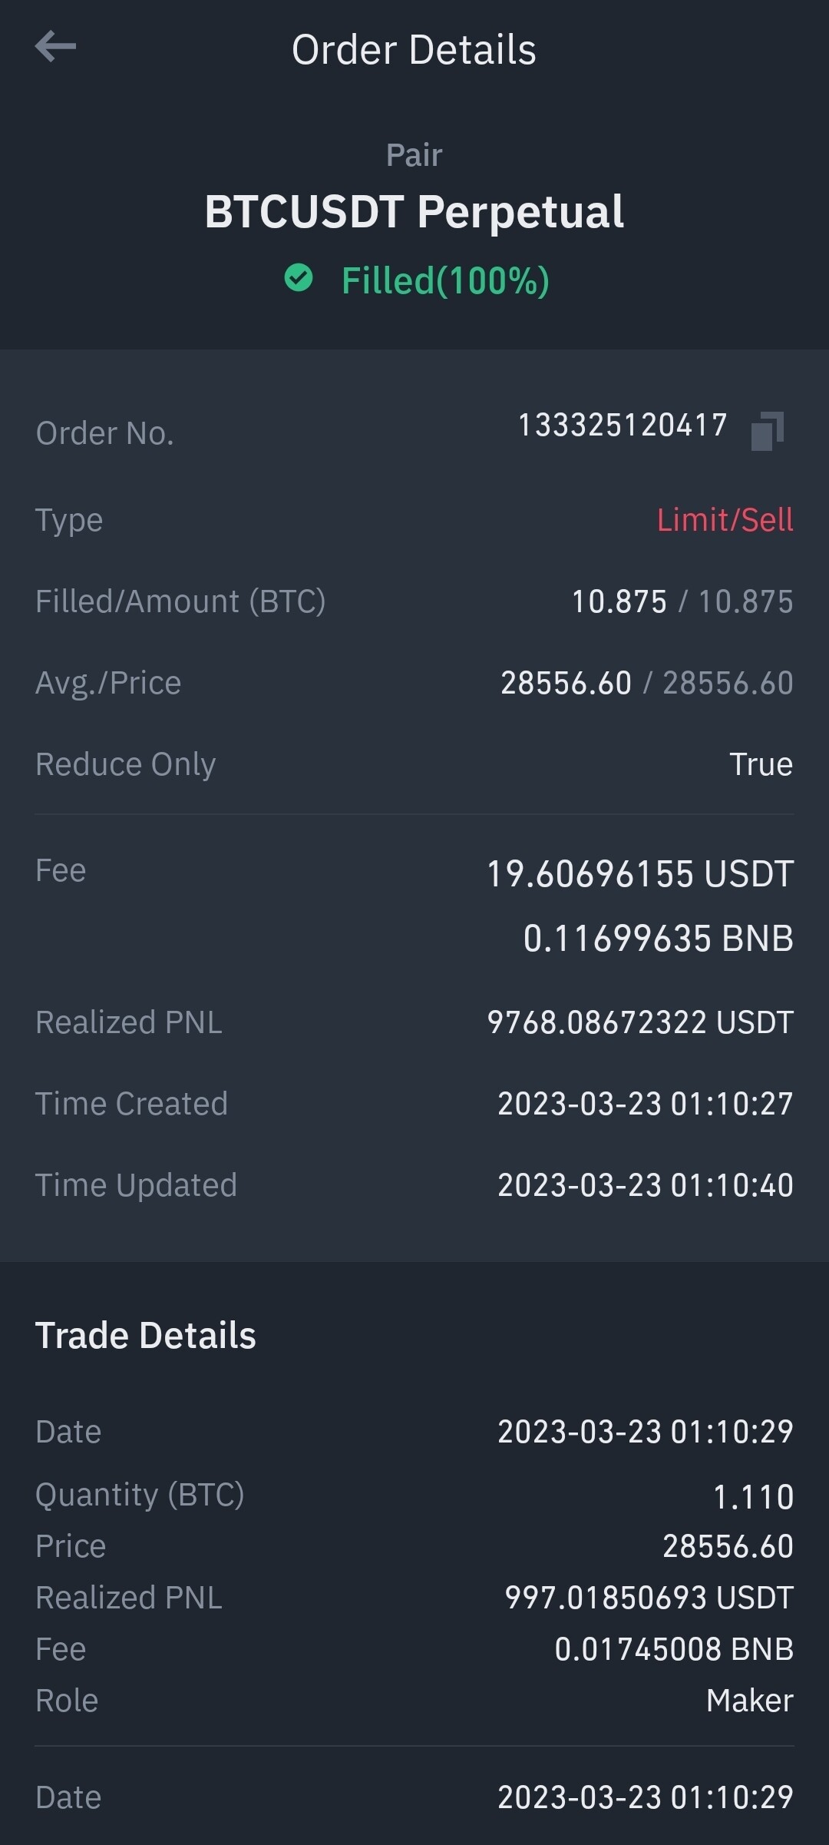This screenshot has width=829, height=1845.
Task: Tap the green filled checkmark icon
Action: (299, 278)
